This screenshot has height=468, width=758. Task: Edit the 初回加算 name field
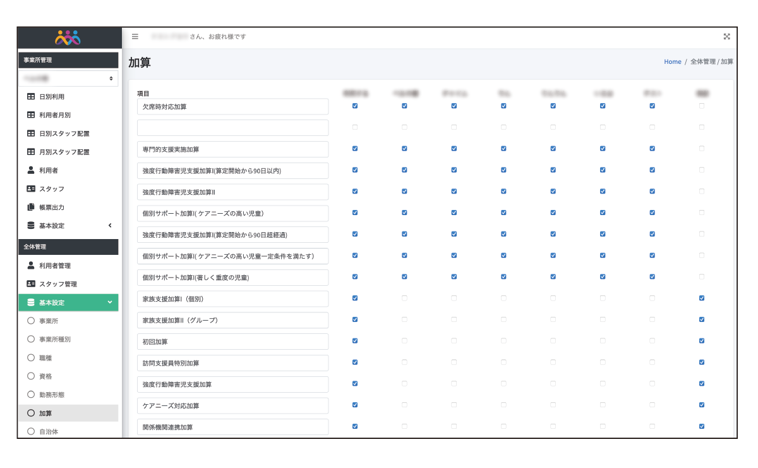[x=233, y=342]
